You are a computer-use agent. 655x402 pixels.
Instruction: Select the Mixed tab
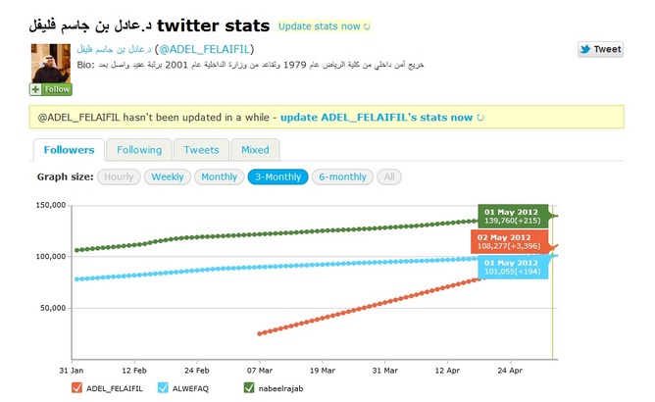(x=255, y=150)
